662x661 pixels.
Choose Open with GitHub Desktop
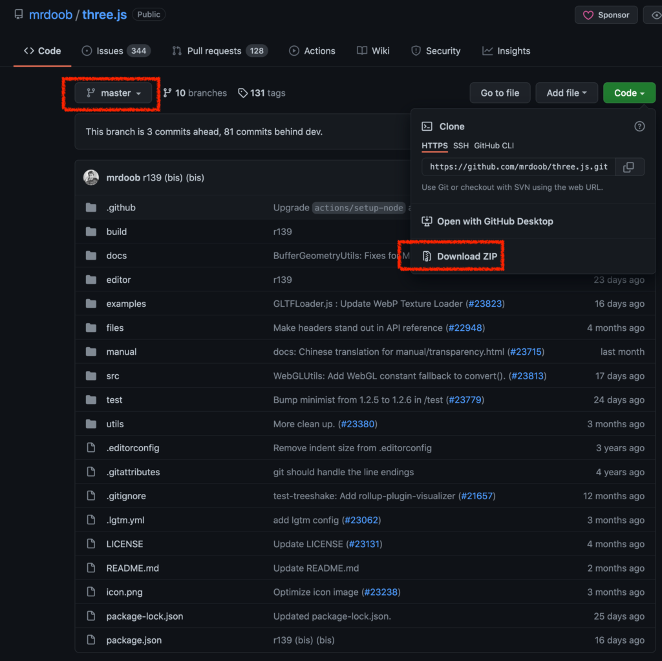point(495,221)
